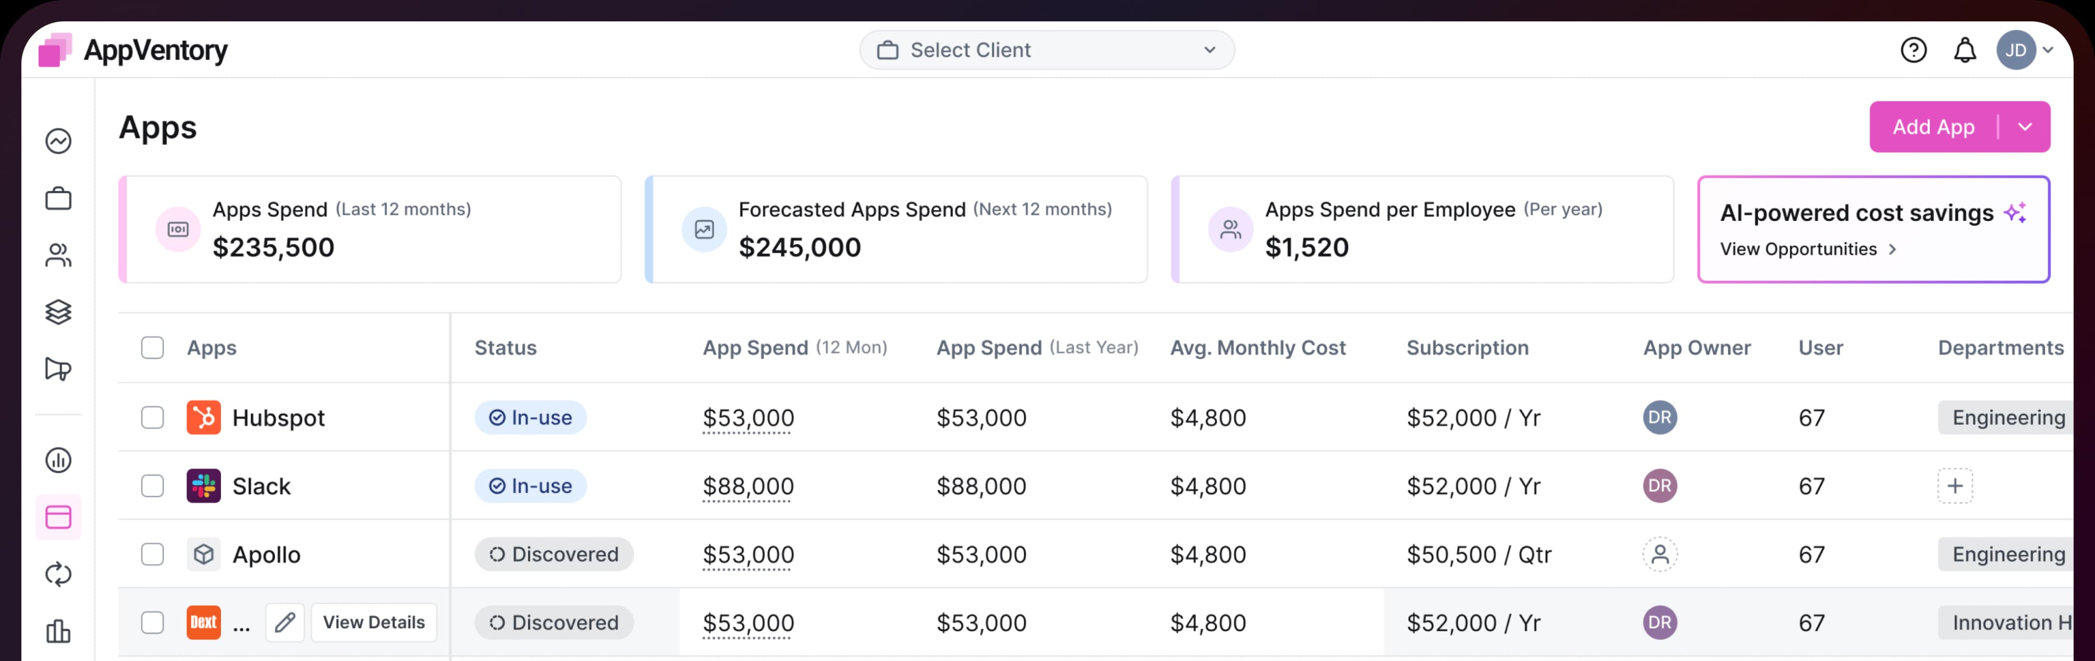Open Dext's Discovered status dropdown

(554, 623)
